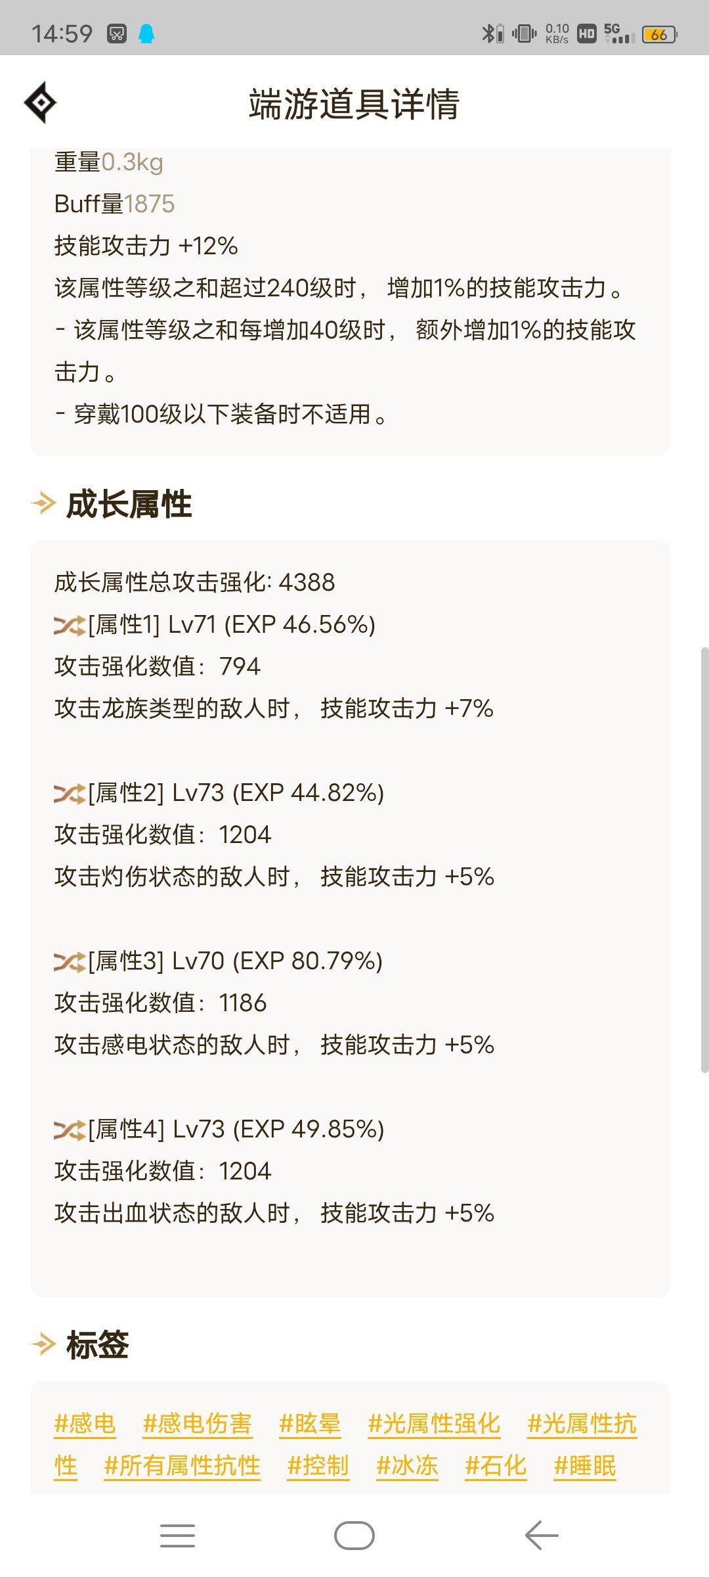Open the #感电 tag link
Screen dimensions: 709x1577
[85, 1424]
